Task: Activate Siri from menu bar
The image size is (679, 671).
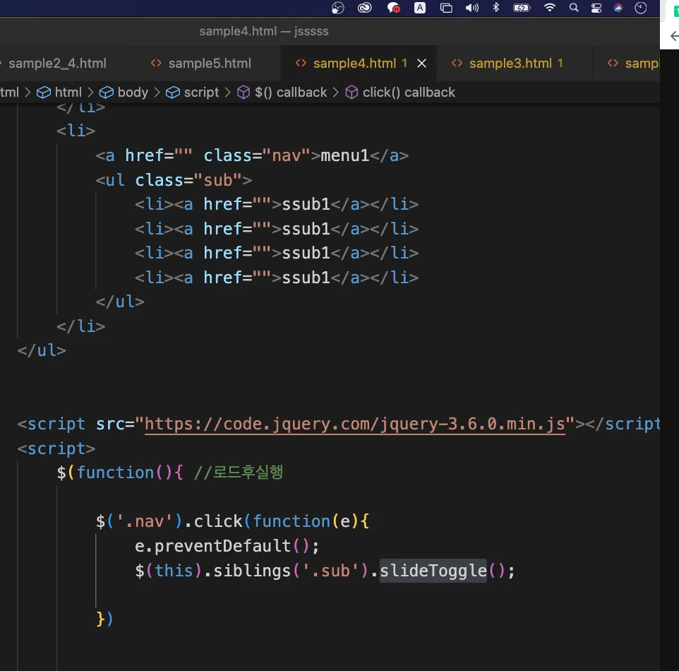Action: click(x=618, y=7)
